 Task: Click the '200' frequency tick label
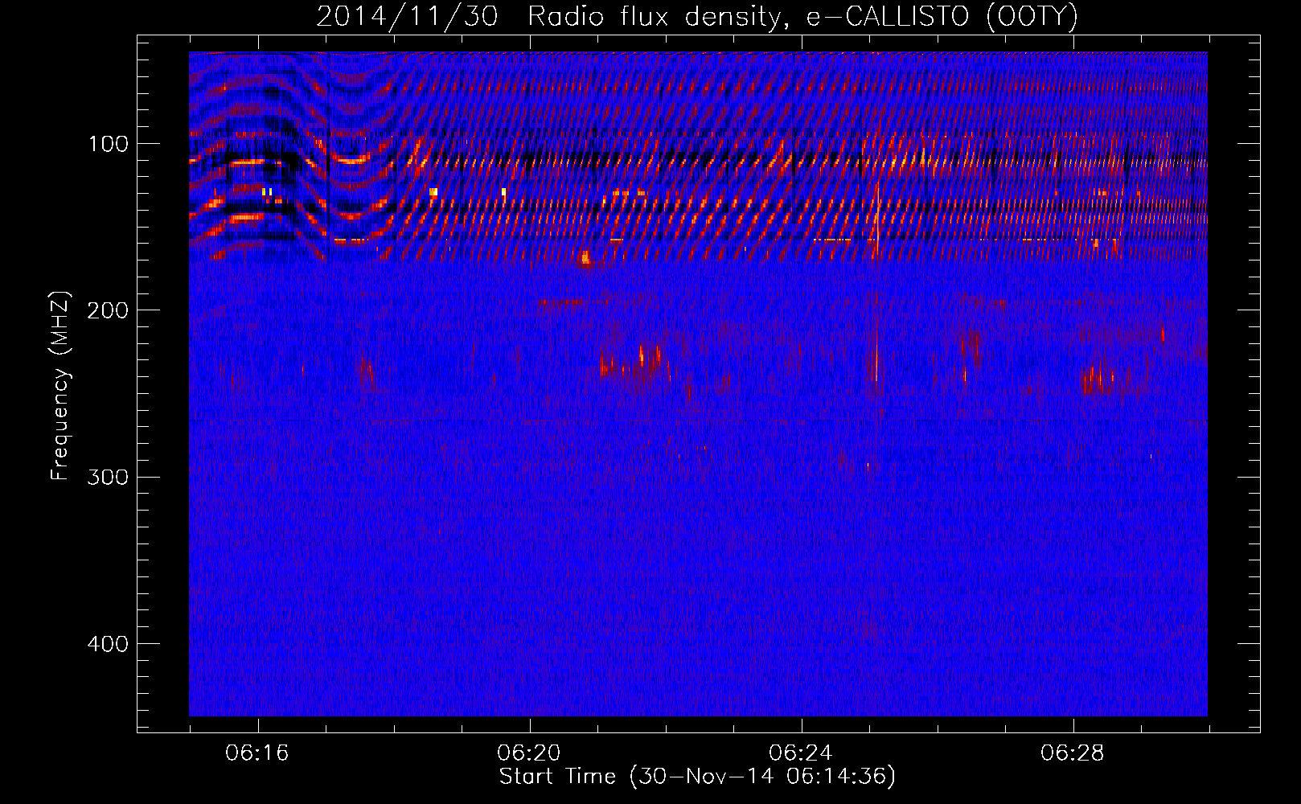click(x=108, y=310)
